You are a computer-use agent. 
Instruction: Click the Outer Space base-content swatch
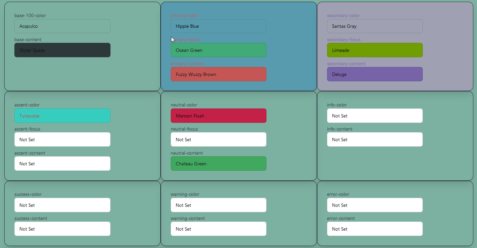pyautogui.click(x=62, y=50)
